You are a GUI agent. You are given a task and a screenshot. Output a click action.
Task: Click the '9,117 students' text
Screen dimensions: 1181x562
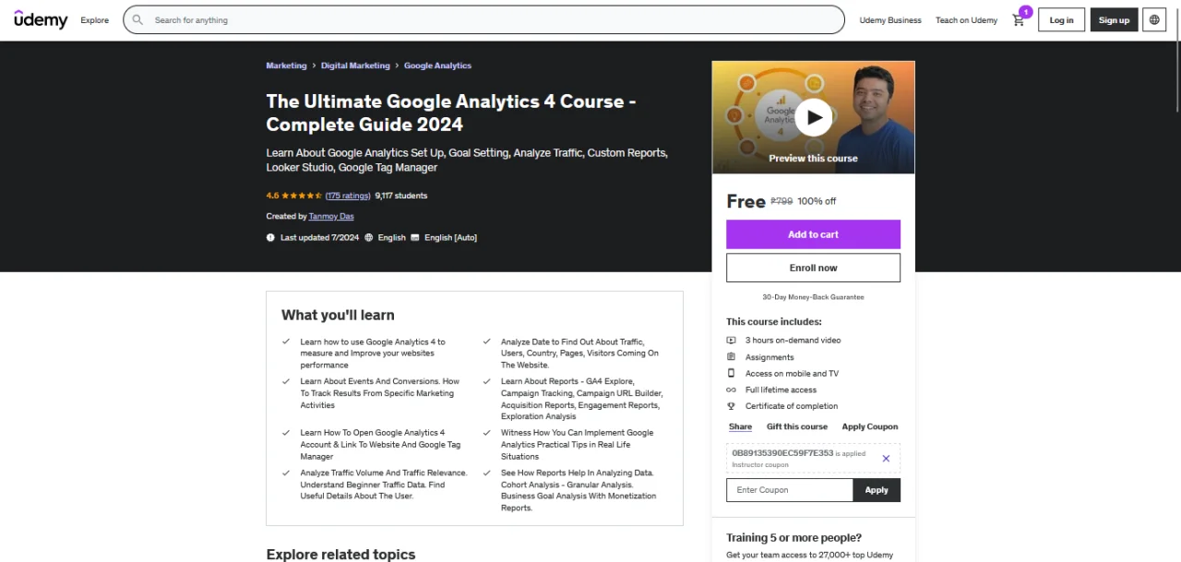tap(400, 196)
